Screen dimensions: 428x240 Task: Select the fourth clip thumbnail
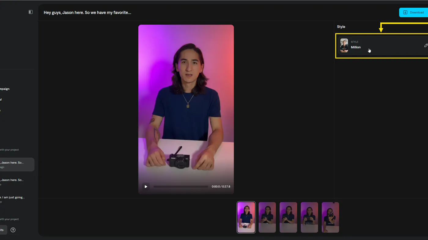pyautogui.click(x=309, y=217)
